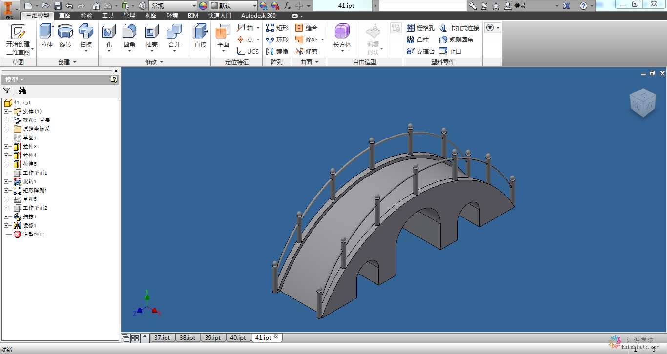The width and height of the screenshot is (667, 354).
Task: Select 造型终止 end of part marker
Action: [29, 235]
